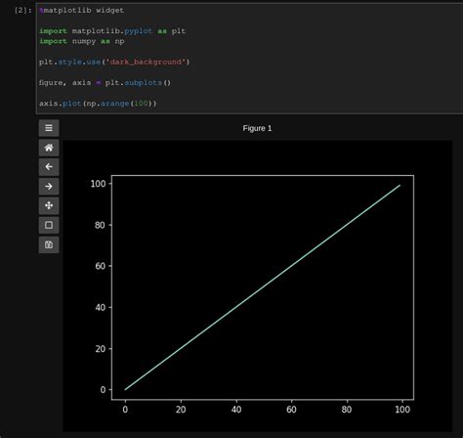Click the plotted diagonal line
Image resolution: width=463 pixels, height=438 pixels.
[263, 287]
